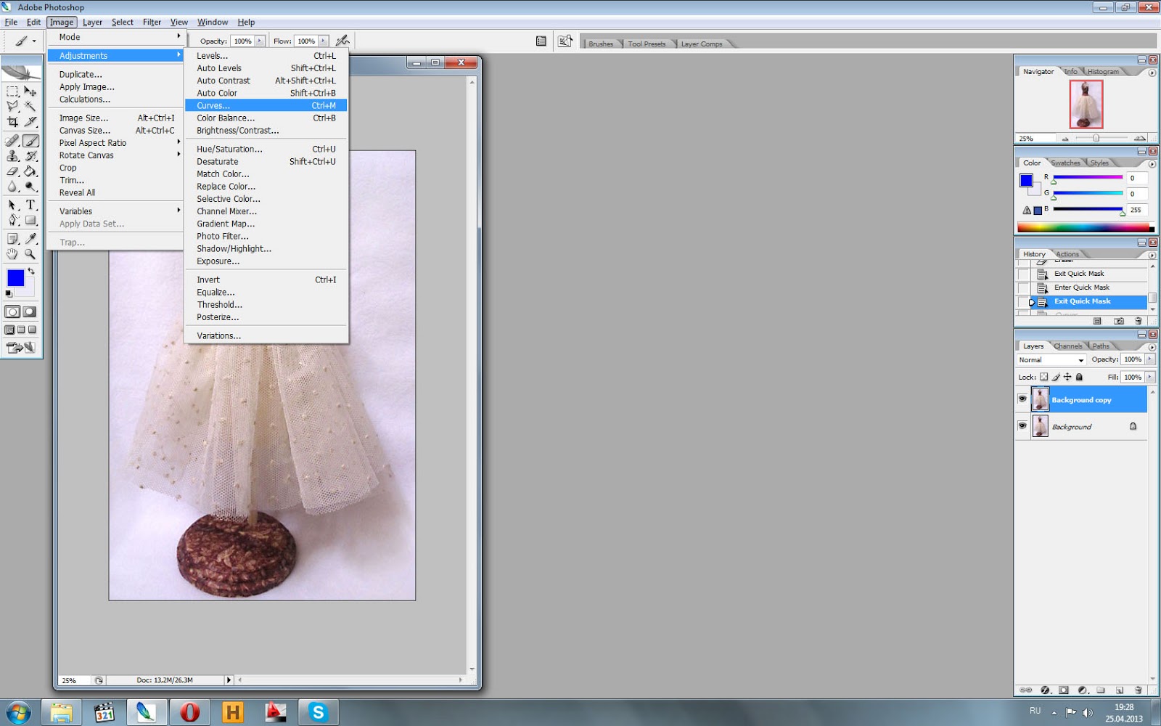Switch to Standard Mode editing
The width and height of the screenshot is (1161, 726).
(12, 312)
